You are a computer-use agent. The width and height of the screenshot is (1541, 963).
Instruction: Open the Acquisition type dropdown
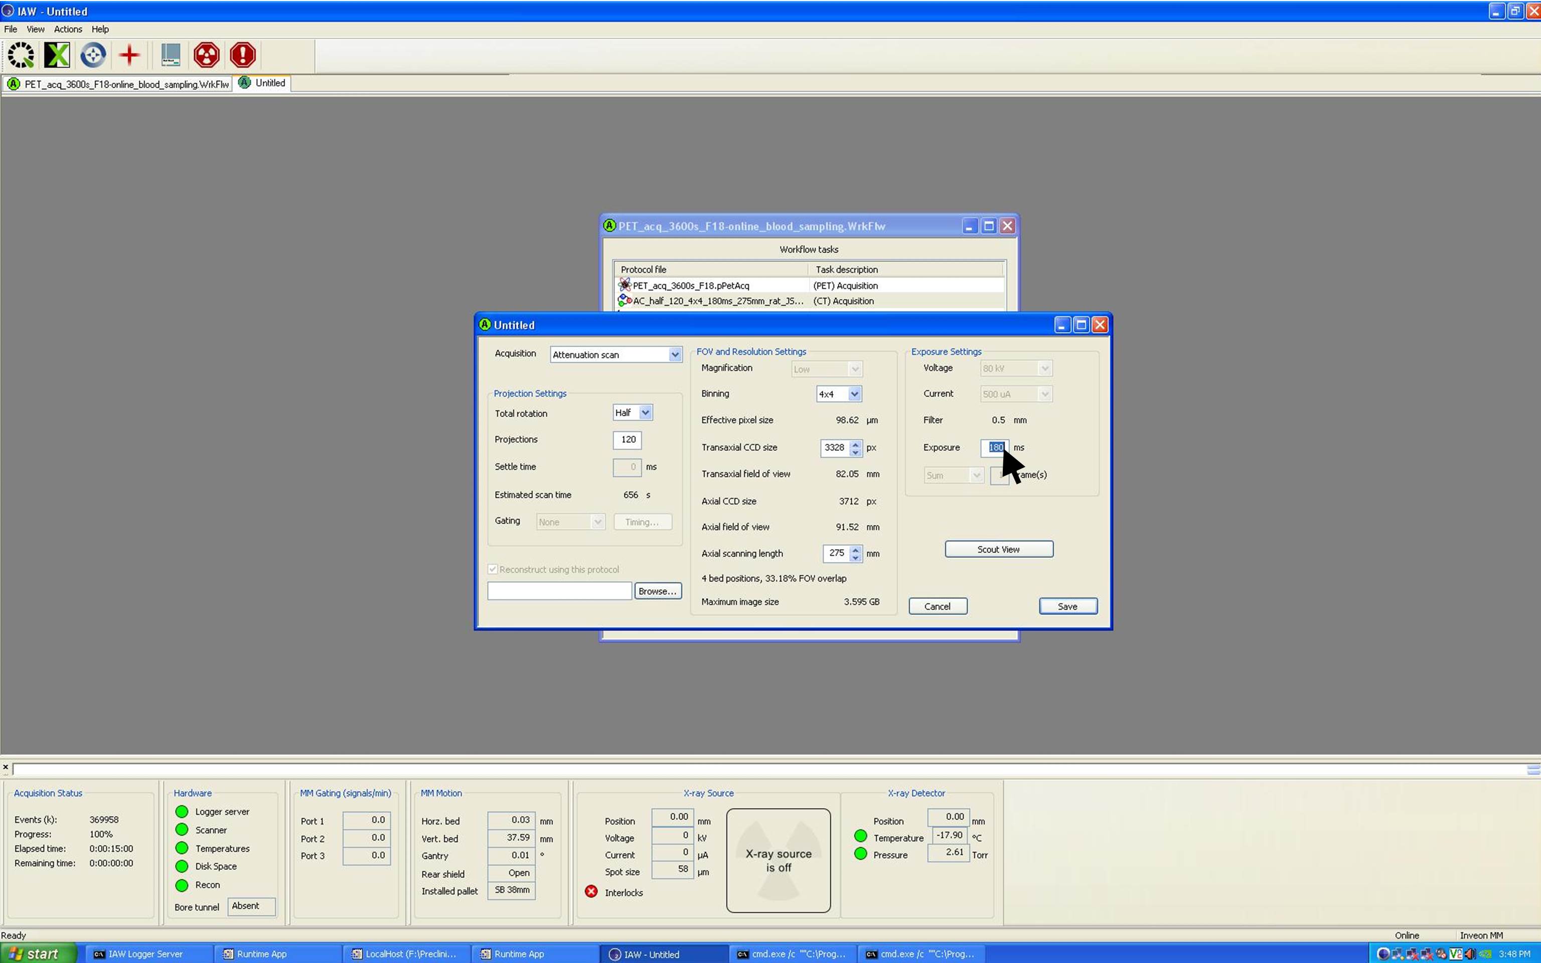[x=674, y=355]
